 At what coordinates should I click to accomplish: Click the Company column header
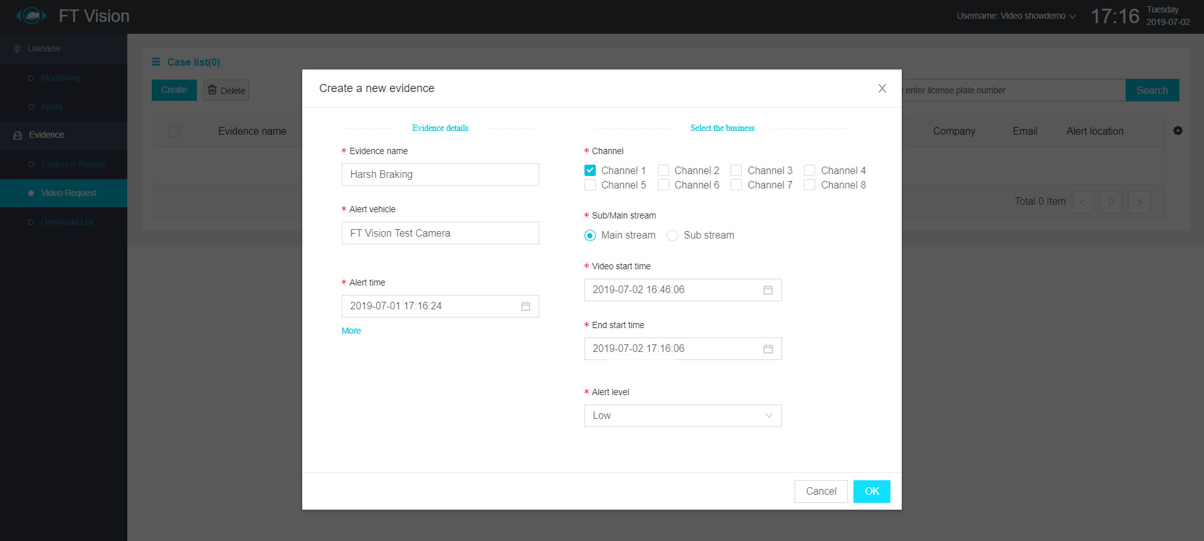(x=954, y=131)
